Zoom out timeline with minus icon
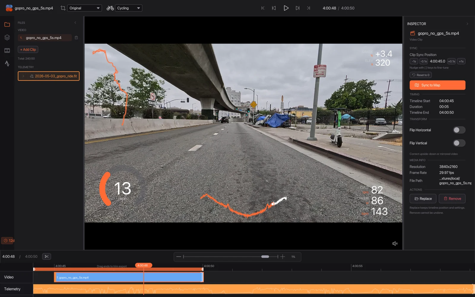475x297 pixels. coord(178,257)
